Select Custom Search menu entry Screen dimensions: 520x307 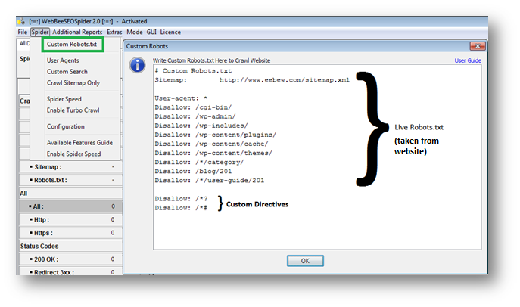67,72
